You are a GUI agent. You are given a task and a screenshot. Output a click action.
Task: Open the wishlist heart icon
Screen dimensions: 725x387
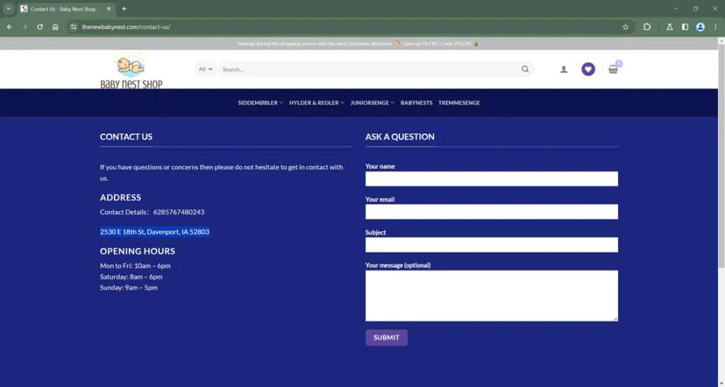pos(588,69)
